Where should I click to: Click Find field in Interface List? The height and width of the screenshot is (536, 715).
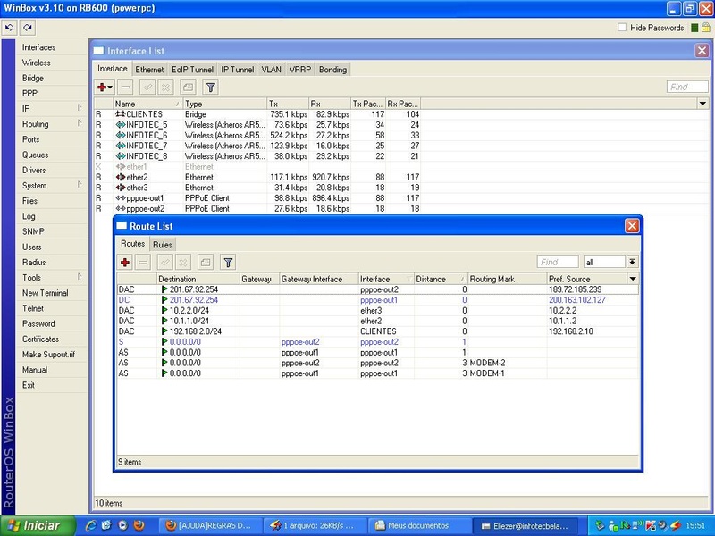point(687,87)
